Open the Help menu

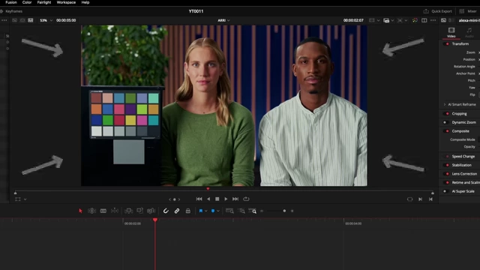click(x=85, y=2)
